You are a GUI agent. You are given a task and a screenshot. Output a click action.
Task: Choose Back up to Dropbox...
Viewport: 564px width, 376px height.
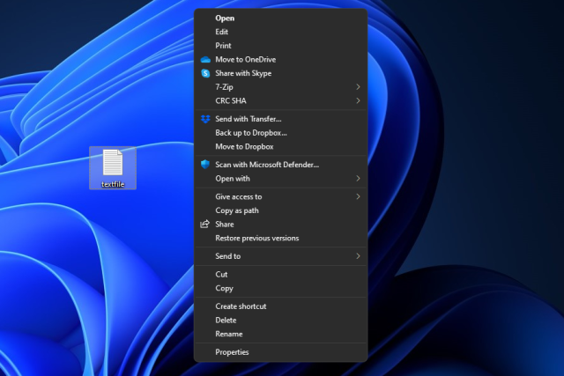click(x=280, y=133)
